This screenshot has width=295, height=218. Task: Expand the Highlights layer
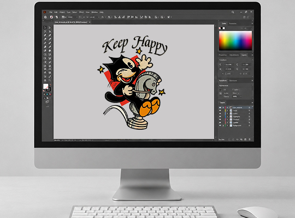(x=227, y=117)
